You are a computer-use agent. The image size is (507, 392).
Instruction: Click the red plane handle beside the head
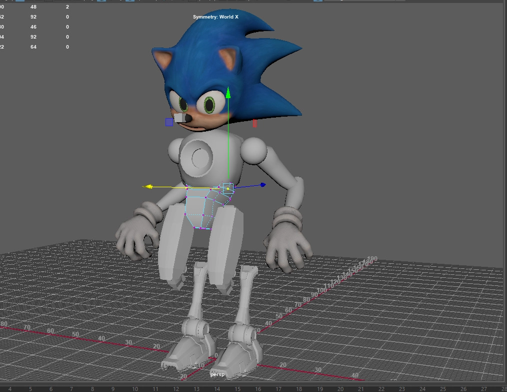click(254, 123)
